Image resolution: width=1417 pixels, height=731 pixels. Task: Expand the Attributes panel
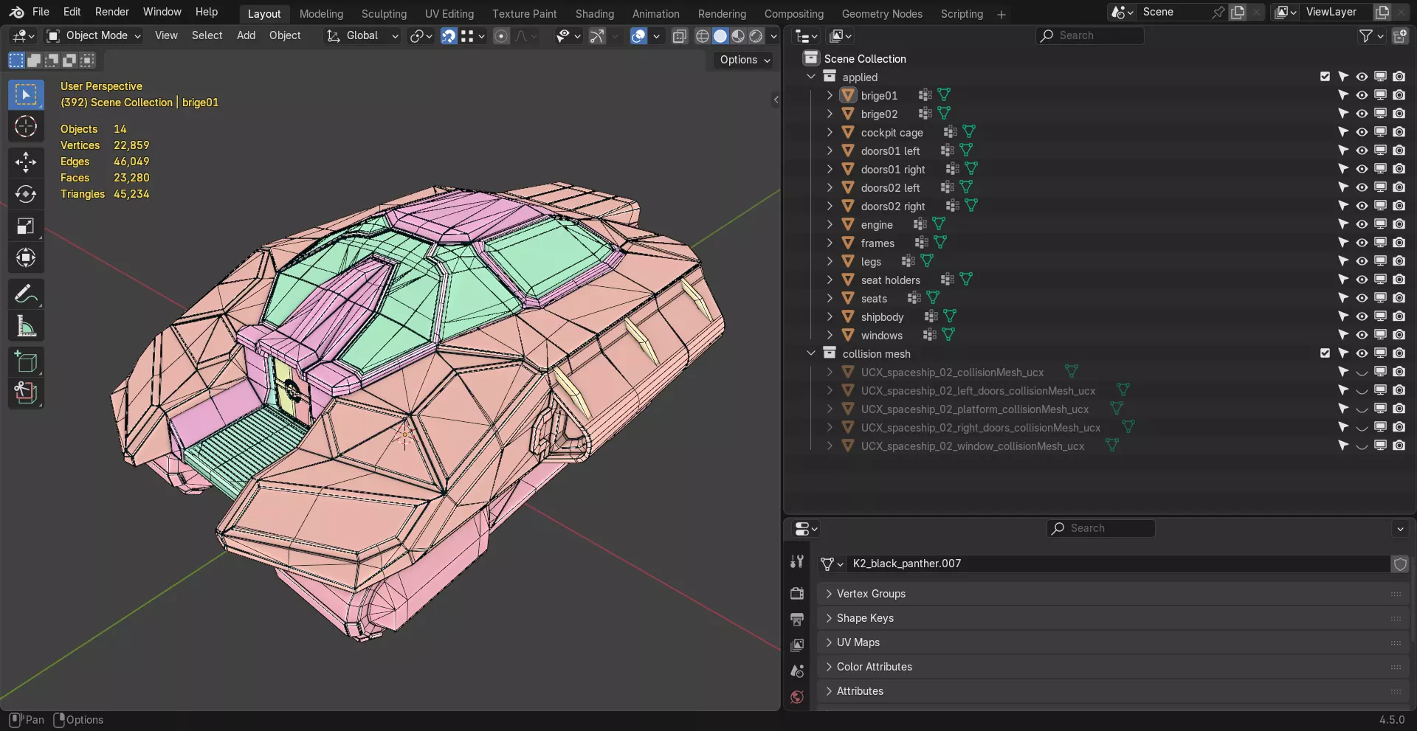pyautogui.click(x=1113, y=691)
